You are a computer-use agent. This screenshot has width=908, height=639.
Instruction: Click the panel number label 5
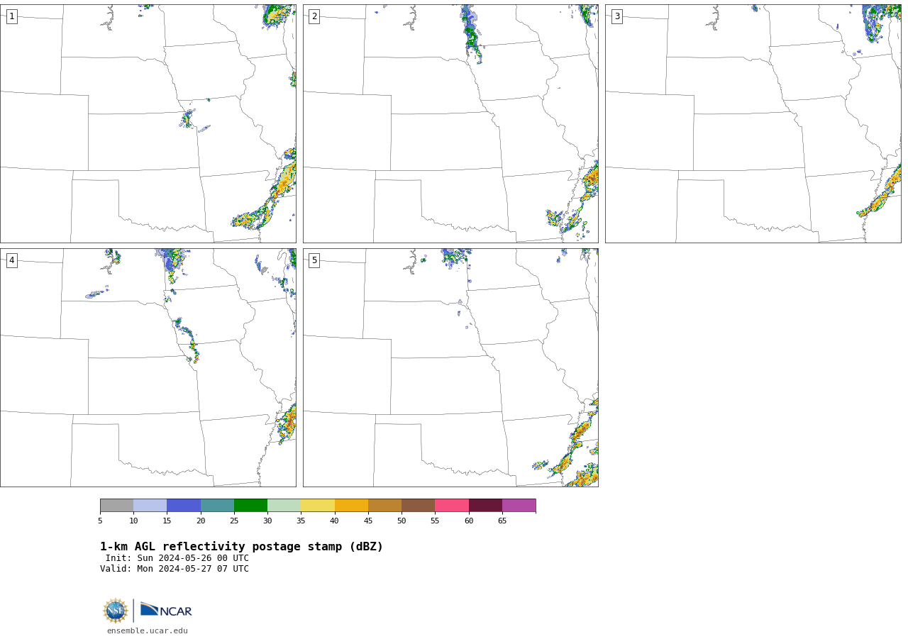click(314, 260)
